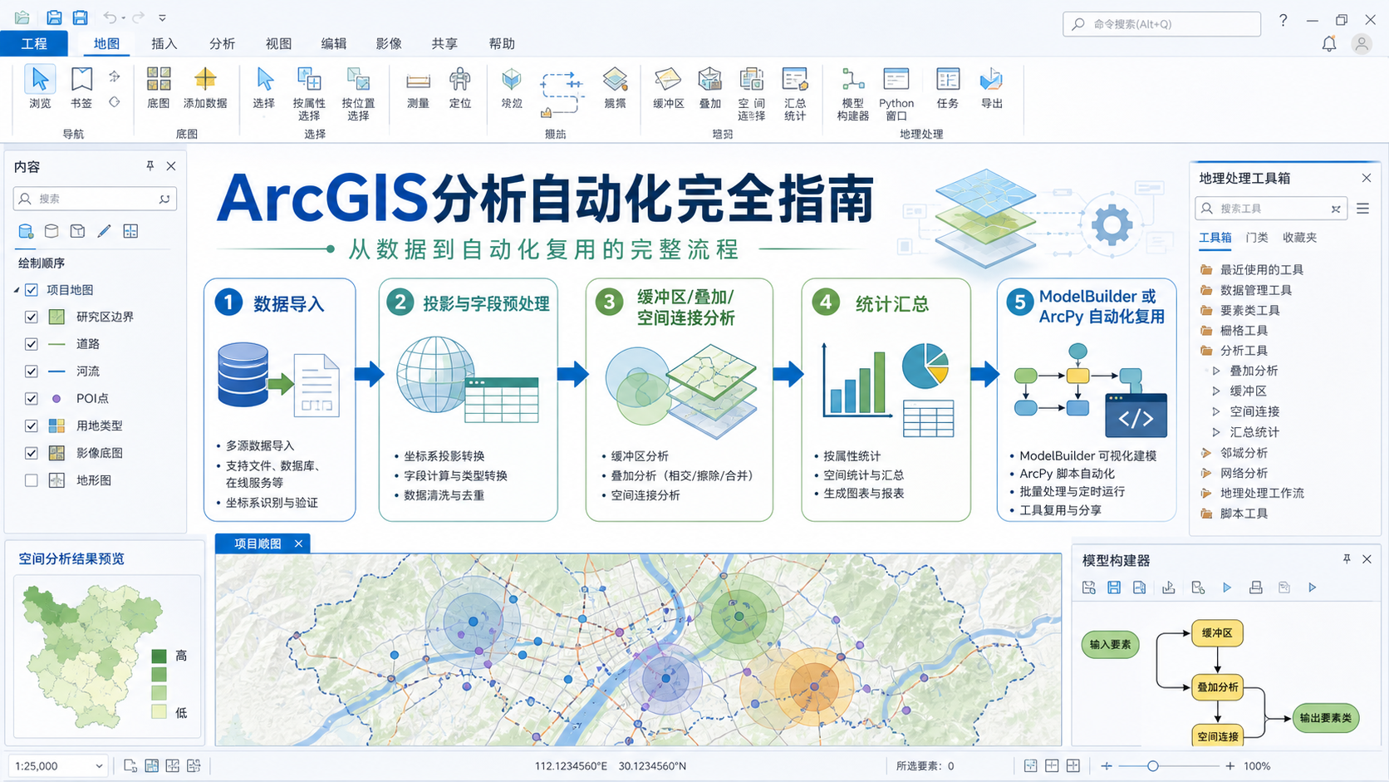Screen dimensions: 1389x782
Task: Click the 搜索工具 input field
Action: (1271, 209)
